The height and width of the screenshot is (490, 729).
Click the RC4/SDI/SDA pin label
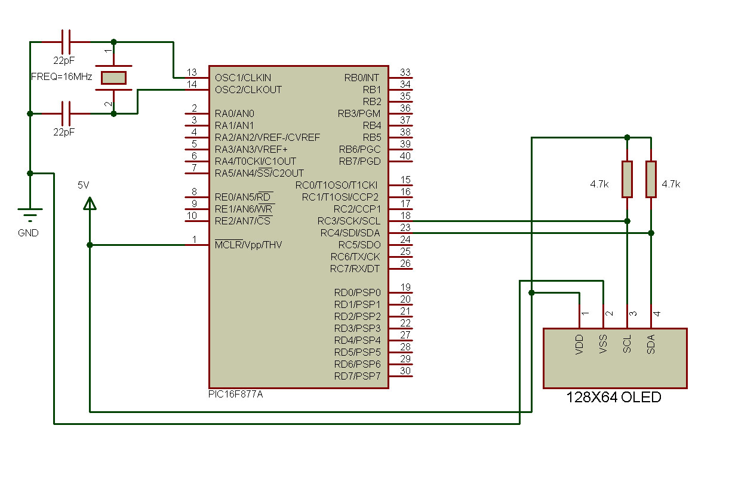coord(350,233)
